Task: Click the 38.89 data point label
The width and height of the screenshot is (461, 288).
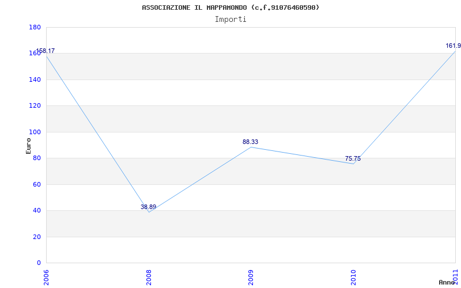Action: pyautogui.click(x=148, y=207)
